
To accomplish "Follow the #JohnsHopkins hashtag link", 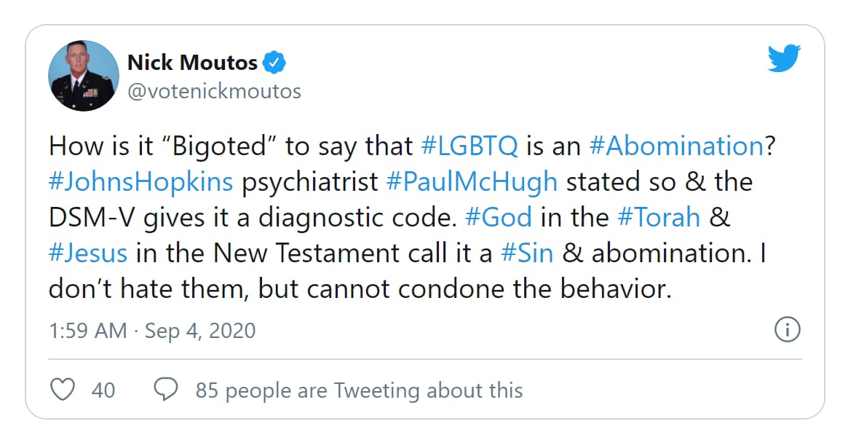I will (140, 182).
